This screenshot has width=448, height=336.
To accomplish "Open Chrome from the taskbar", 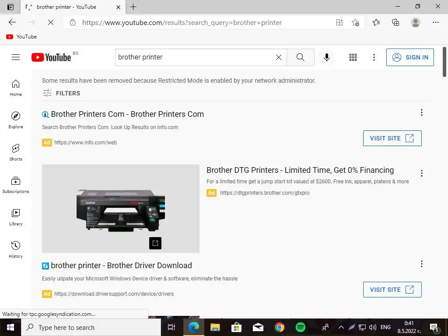I will point(279,327).
